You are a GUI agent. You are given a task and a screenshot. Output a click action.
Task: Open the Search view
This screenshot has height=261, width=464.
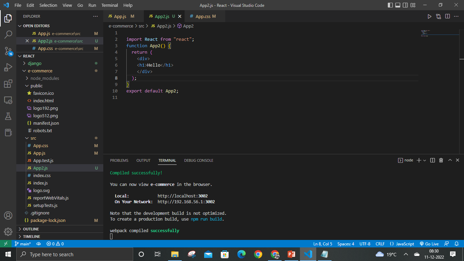pos(8,34)
